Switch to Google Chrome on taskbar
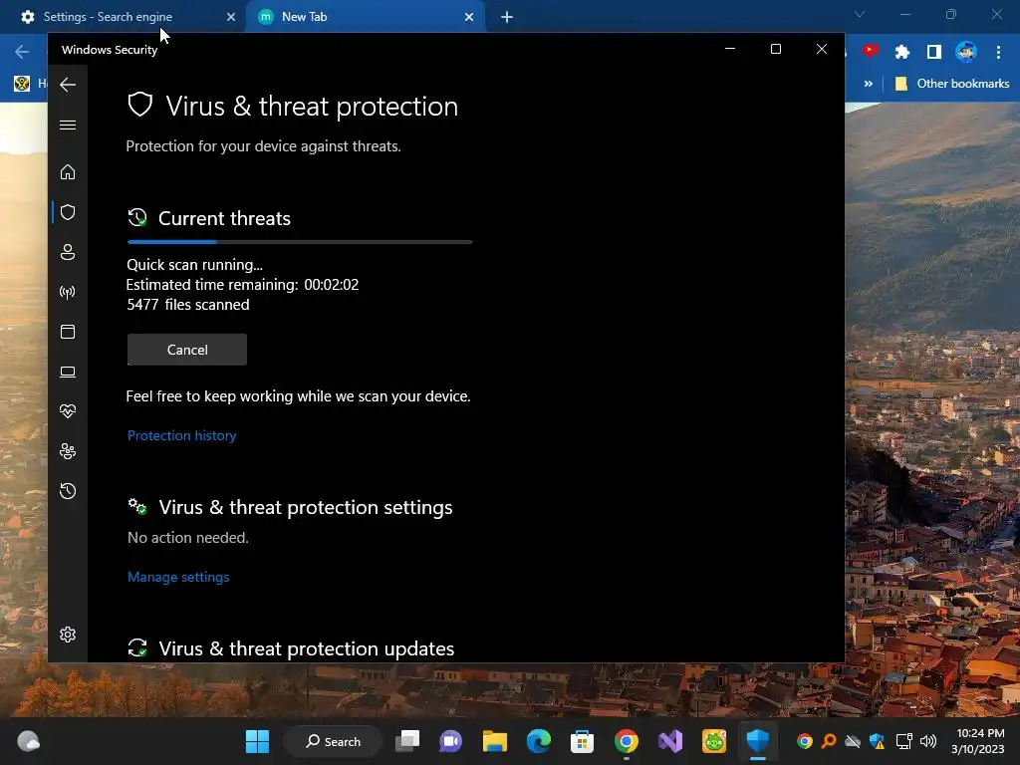This screenshot has width=1020, height=765. [x=627, y=741]
